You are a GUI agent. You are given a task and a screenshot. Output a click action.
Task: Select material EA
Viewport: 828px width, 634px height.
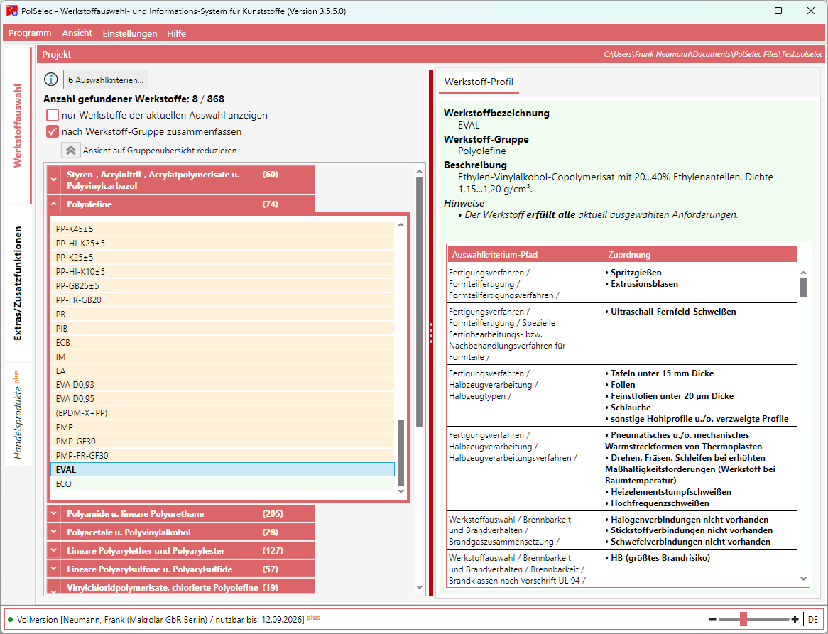[x=223, y=371]
